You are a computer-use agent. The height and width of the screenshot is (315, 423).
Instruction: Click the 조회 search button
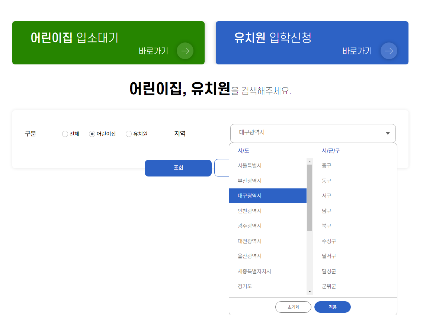[x=178, y=168]
